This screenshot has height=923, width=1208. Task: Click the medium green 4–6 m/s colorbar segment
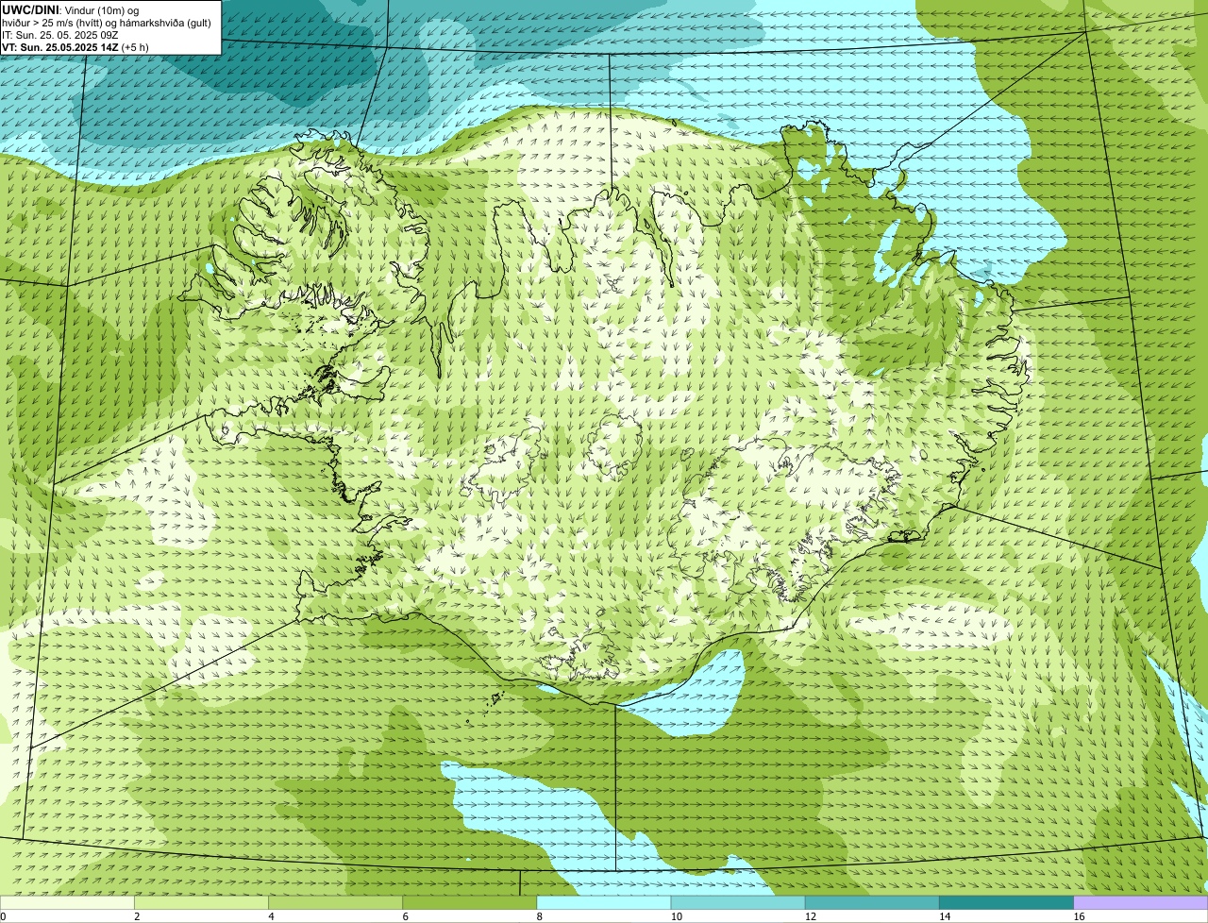coord(335,902)
